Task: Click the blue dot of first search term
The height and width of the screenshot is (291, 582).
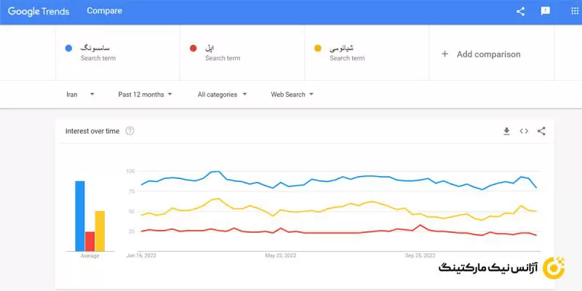Action: 68,49
